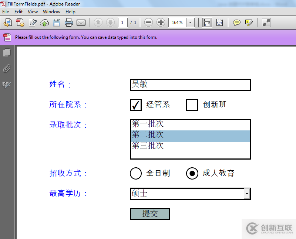The width and height of the screenshot is (296, 239).
Task: Open the Page Thumbnails sidebar panel
Action: (x=7, y=52)
